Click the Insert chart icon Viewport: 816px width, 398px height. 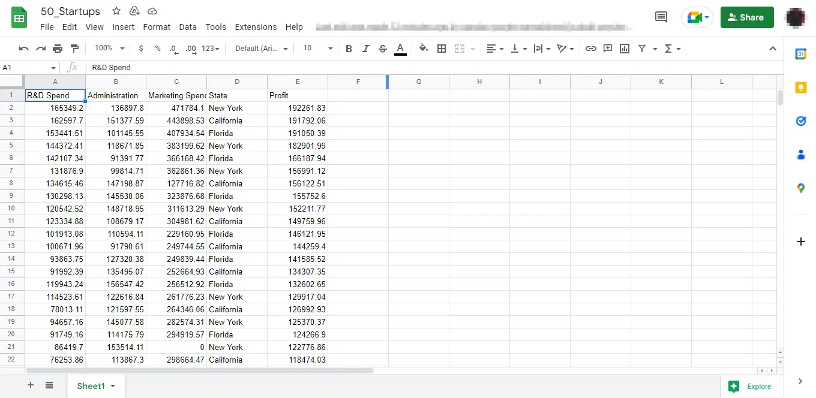(x=625, y=49)
